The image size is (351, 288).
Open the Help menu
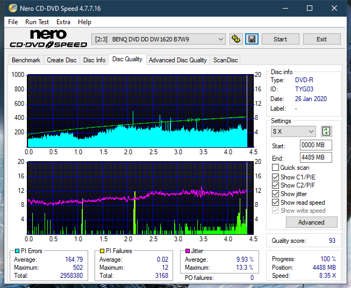pyautogui.click(x=84, y=22)
